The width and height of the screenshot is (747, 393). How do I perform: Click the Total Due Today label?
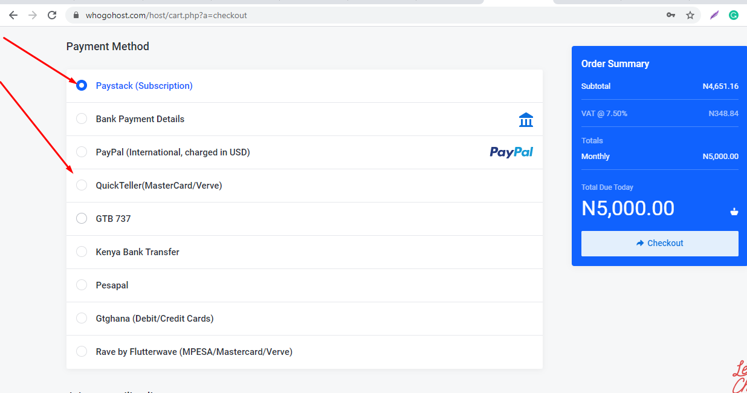(x=607, y=187)
